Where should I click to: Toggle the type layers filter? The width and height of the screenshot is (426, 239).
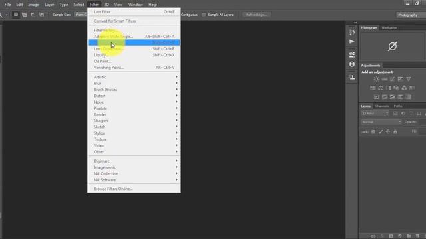[411, 114]
